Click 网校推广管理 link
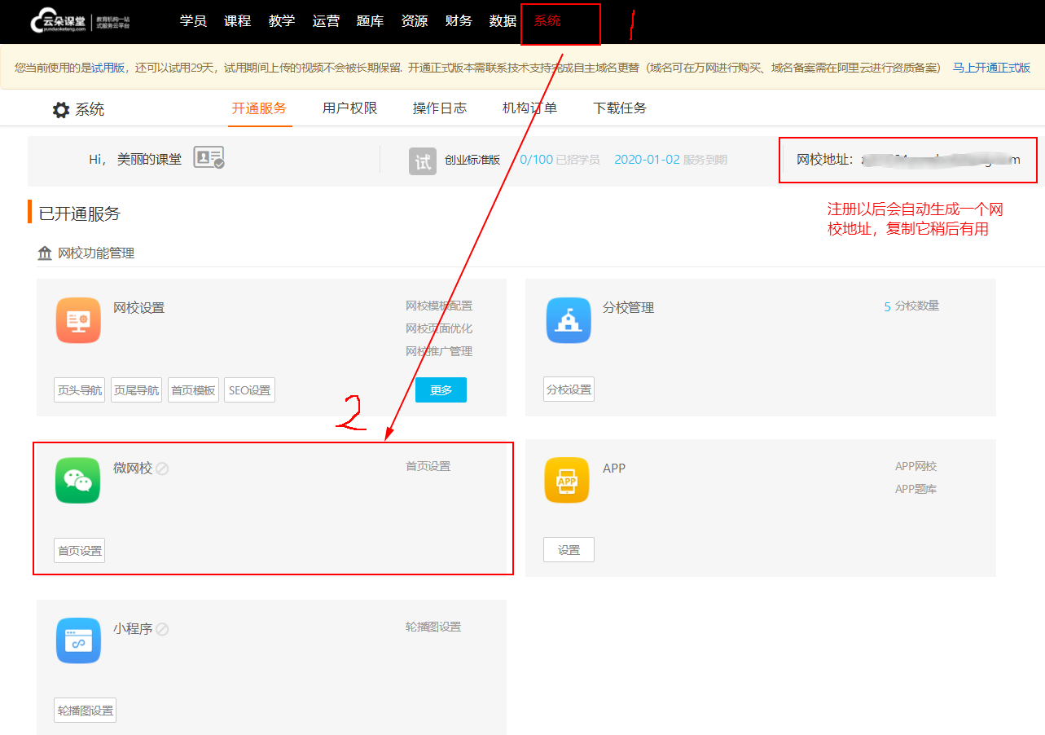Viewport: 1045px width, 735px height. coord(439,352)
